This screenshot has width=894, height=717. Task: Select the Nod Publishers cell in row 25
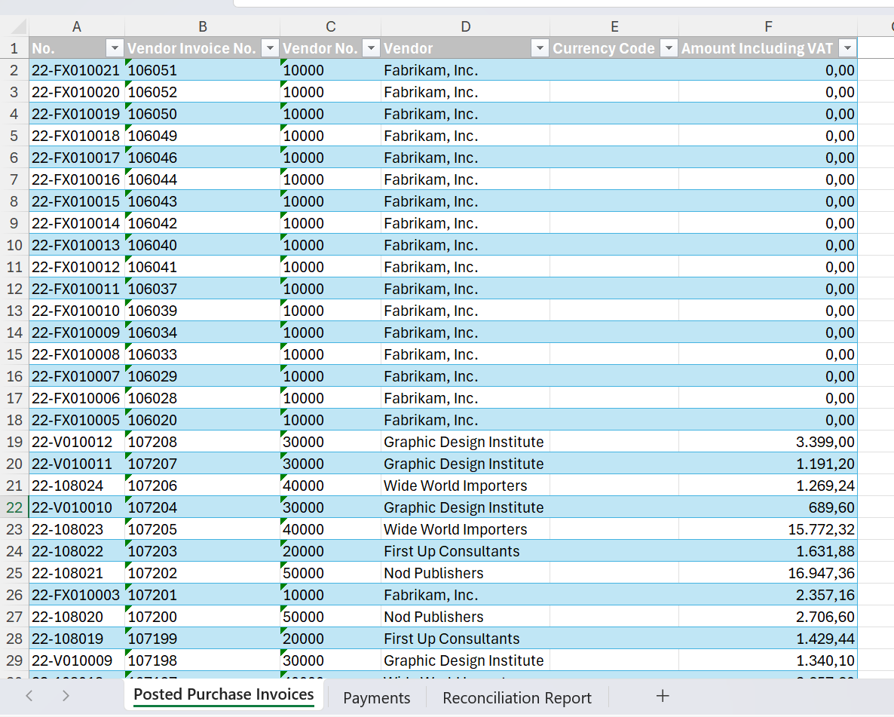coord(464,573)
